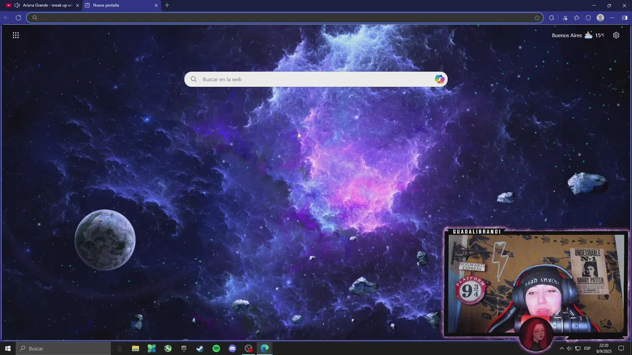Screen dimensions: 632x355
Task: Close the Ariana Grande tab
Action: click(x=77, y=5)
